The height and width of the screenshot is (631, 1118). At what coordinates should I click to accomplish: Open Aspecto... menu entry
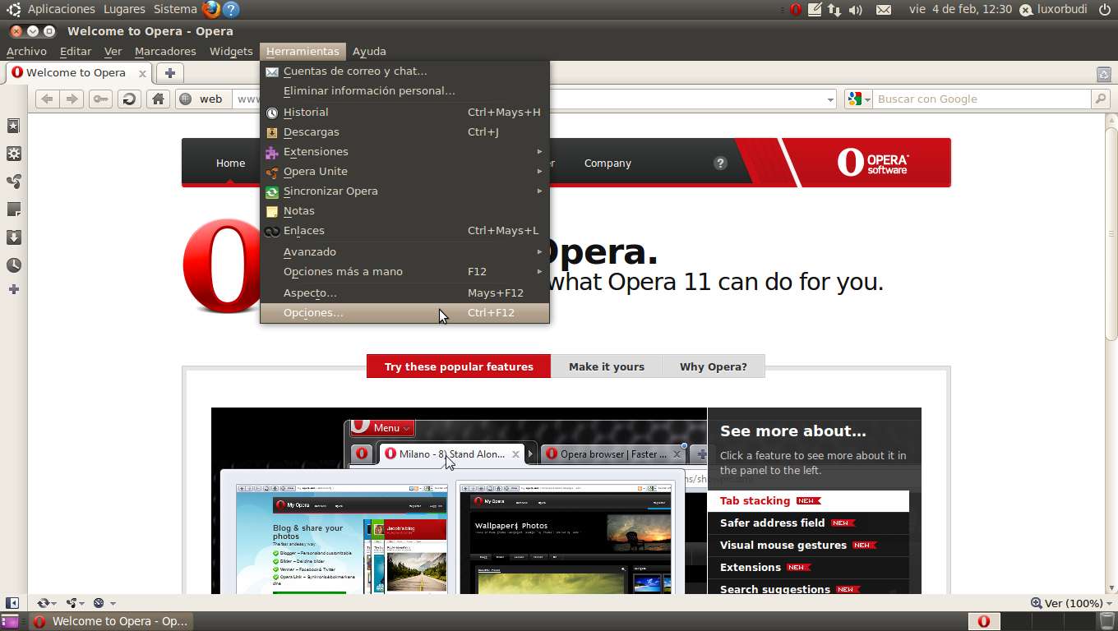point(404,292)
